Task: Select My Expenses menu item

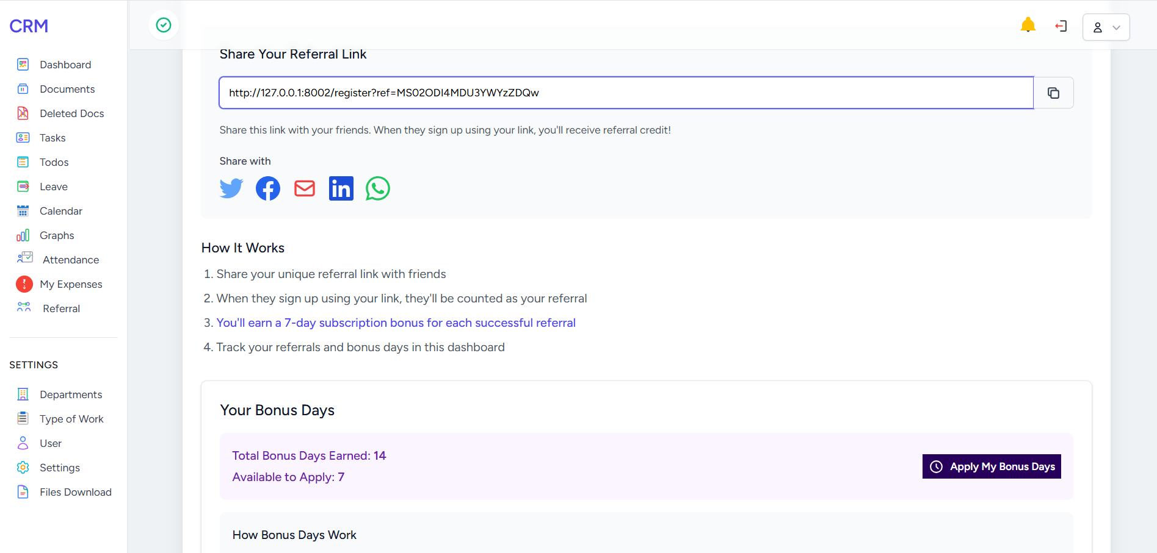Action: click(71, 284)
